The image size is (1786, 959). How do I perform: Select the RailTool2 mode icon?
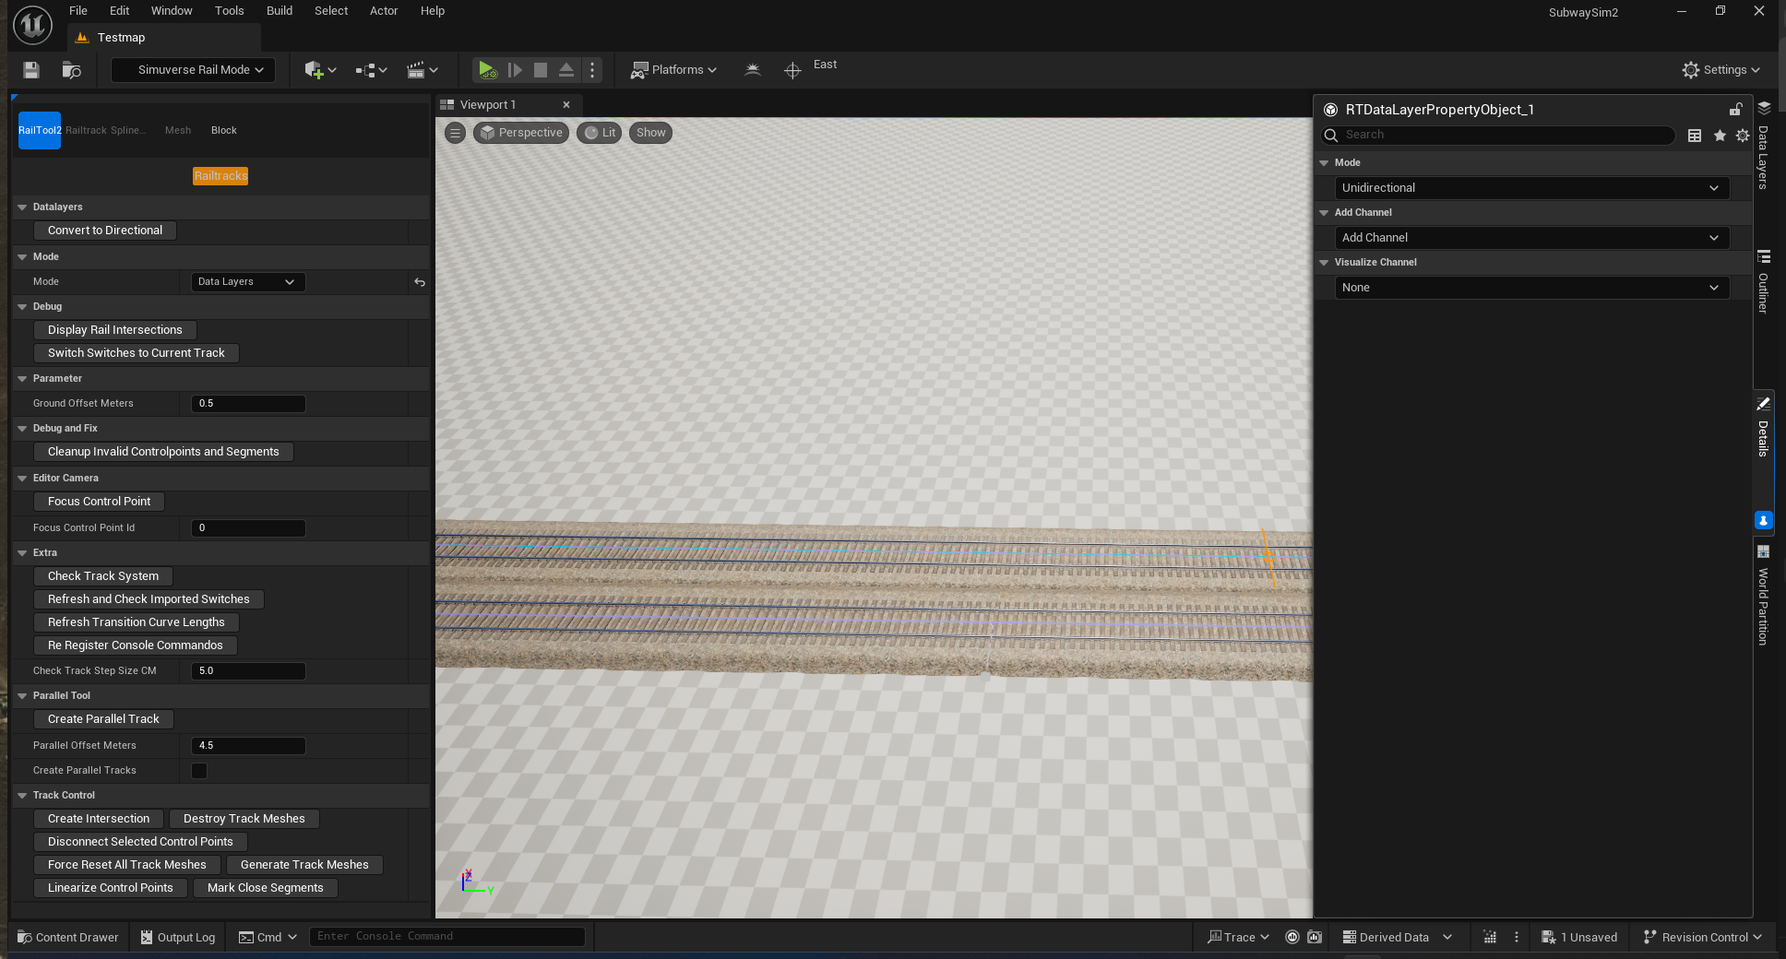(x=40, y=130)
